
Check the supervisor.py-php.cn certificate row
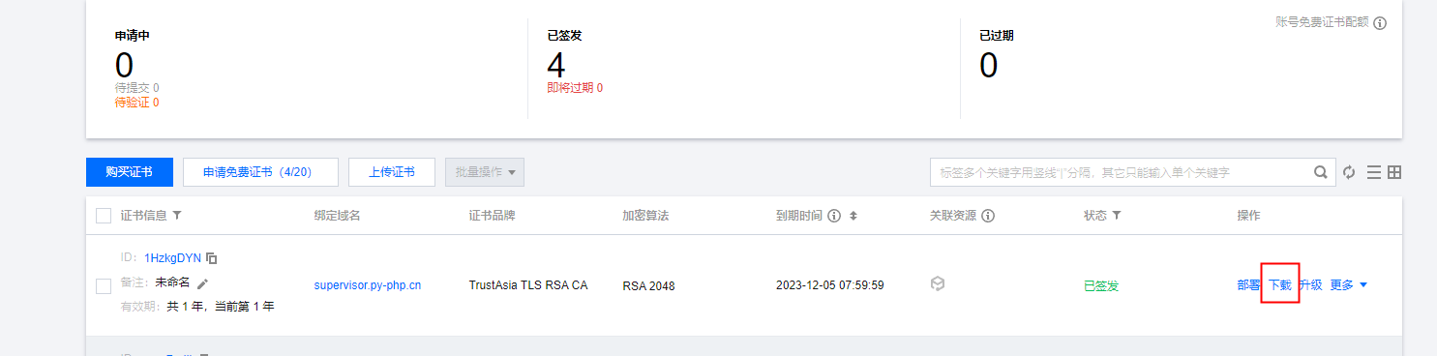[104, 285]
